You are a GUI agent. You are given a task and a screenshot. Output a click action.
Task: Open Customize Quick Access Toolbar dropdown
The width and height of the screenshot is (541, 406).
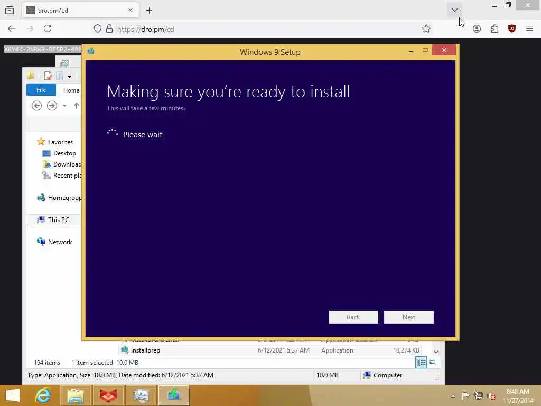pos(69,76)
